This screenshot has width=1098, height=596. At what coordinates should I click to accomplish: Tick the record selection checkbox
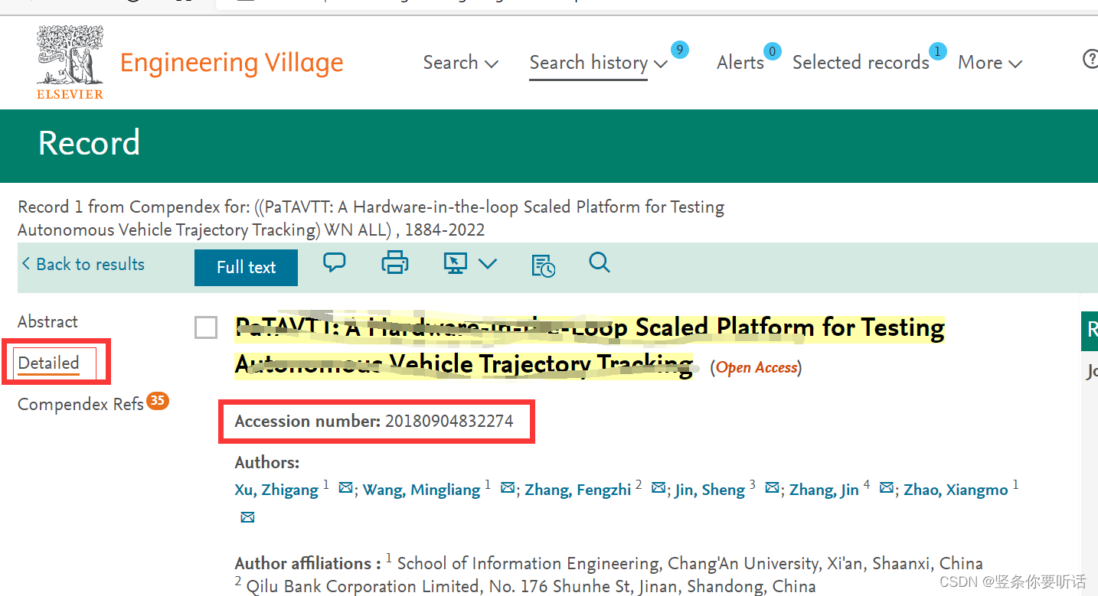pyautogui.click(x=206, y=327)
